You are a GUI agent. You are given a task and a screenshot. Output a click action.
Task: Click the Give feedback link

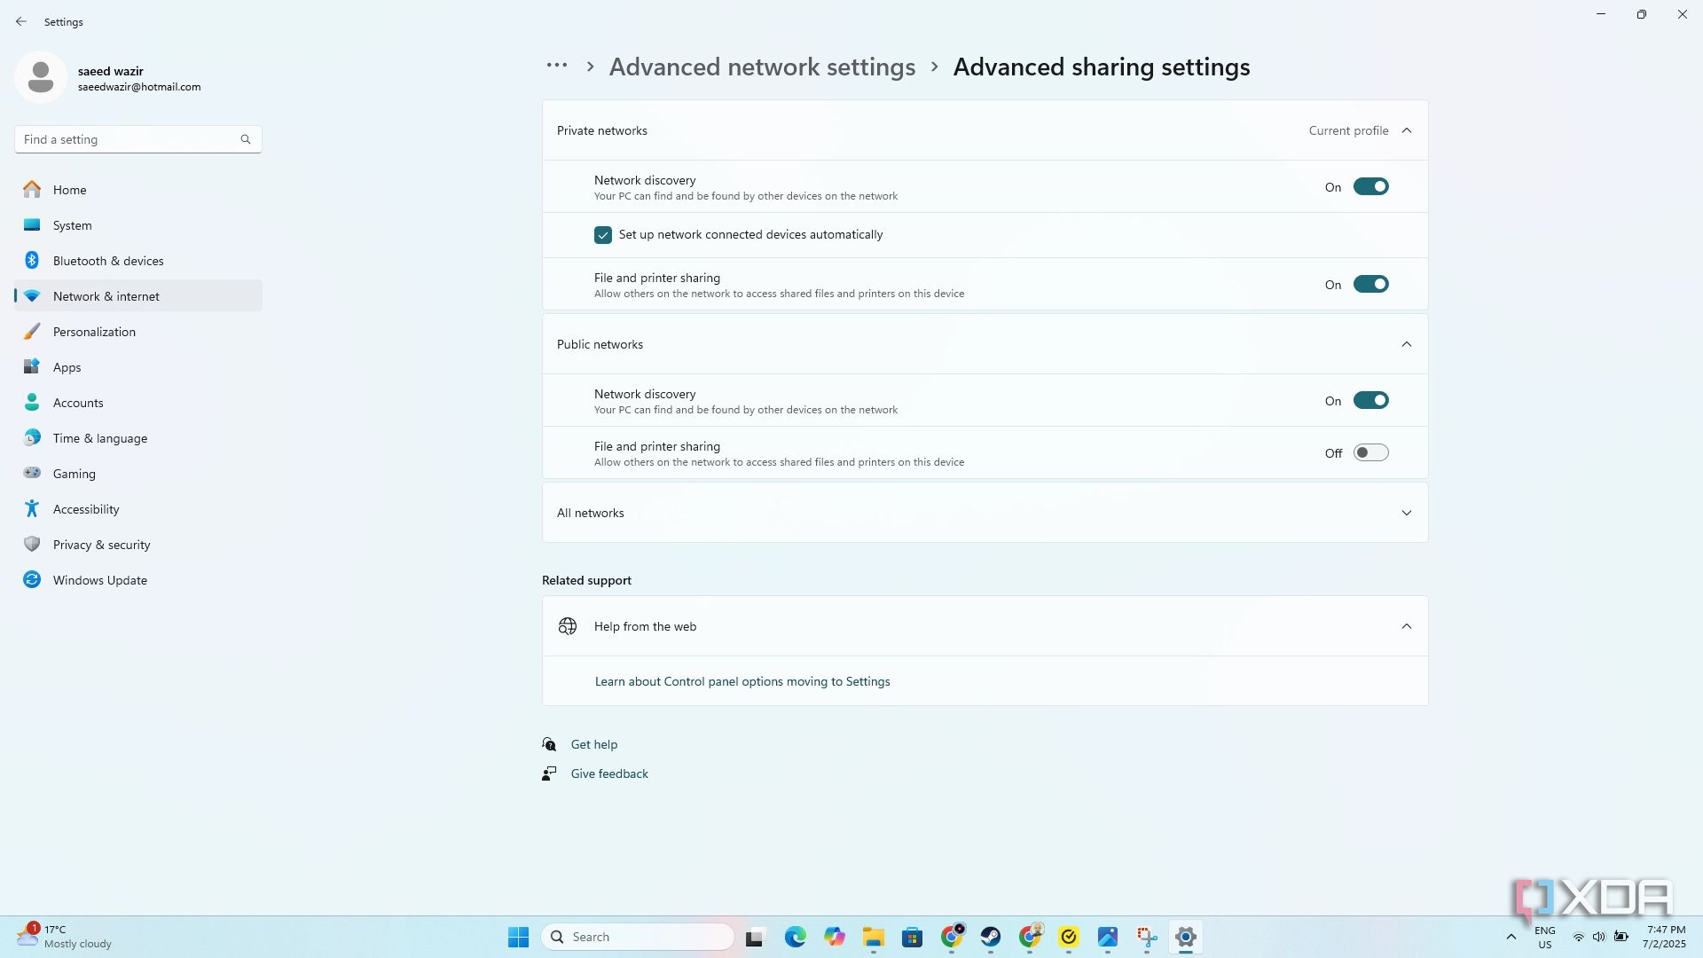click(x=609, y=773)
